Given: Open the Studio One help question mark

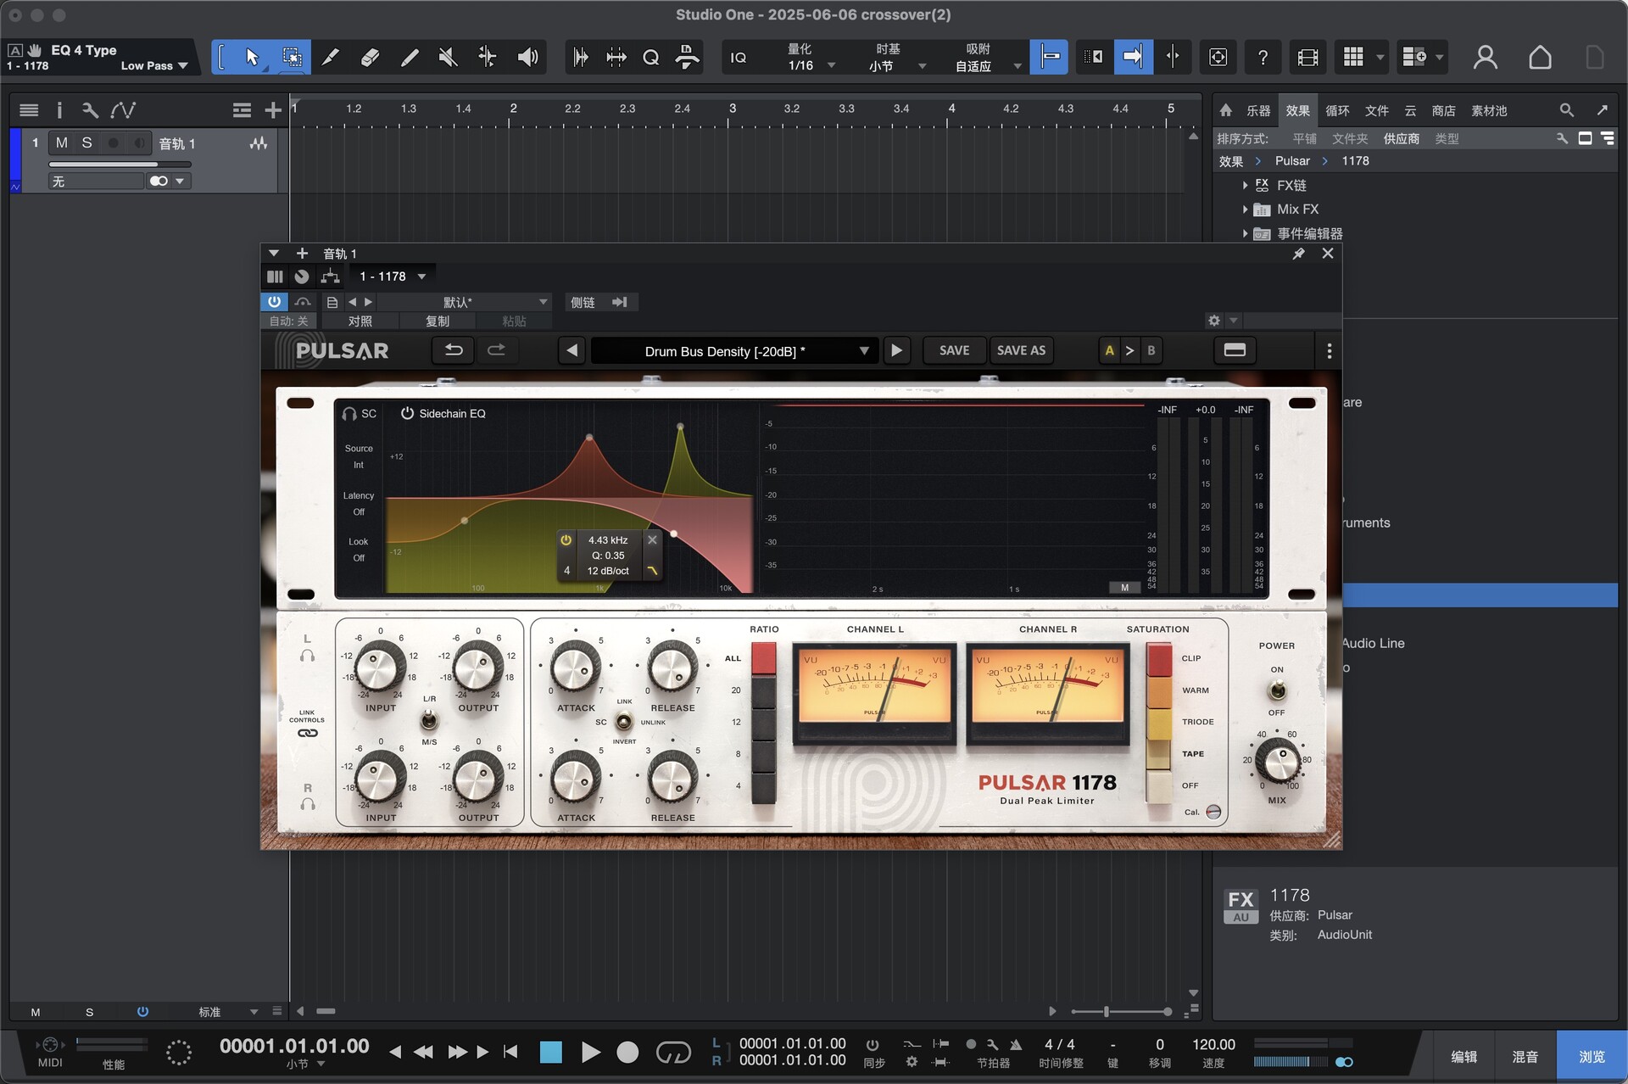Looking at the screenshot, I should (1263, 57).
